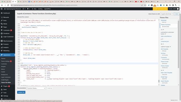This screenshot has height=102, width=181.
Task: Open Customize submenu item
Action: pos(4,64)
